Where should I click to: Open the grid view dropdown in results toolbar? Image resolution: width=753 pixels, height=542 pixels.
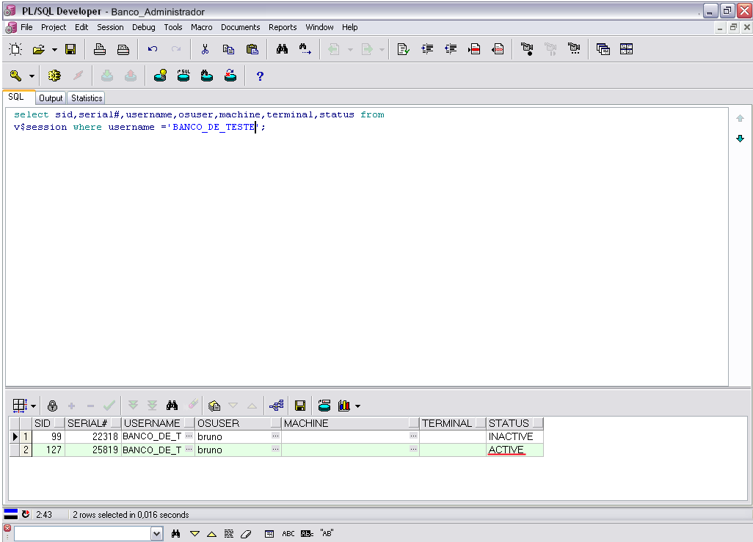point(33,406)
